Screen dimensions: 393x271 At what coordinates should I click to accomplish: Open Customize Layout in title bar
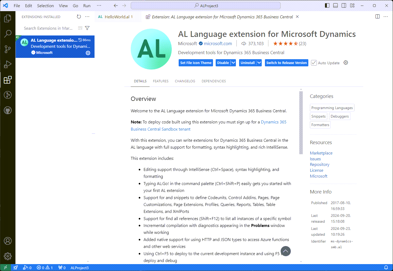(352, 6)
